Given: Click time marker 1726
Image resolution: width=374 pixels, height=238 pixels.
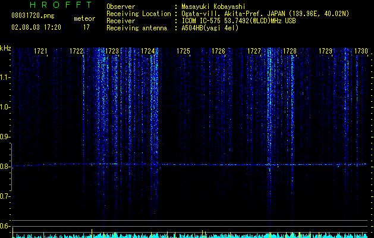Looking at the screenshot, I should [218, 51].
